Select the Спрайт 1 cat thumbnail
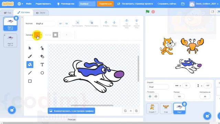The height and width of the screenshot is (124, 220). 152,108
